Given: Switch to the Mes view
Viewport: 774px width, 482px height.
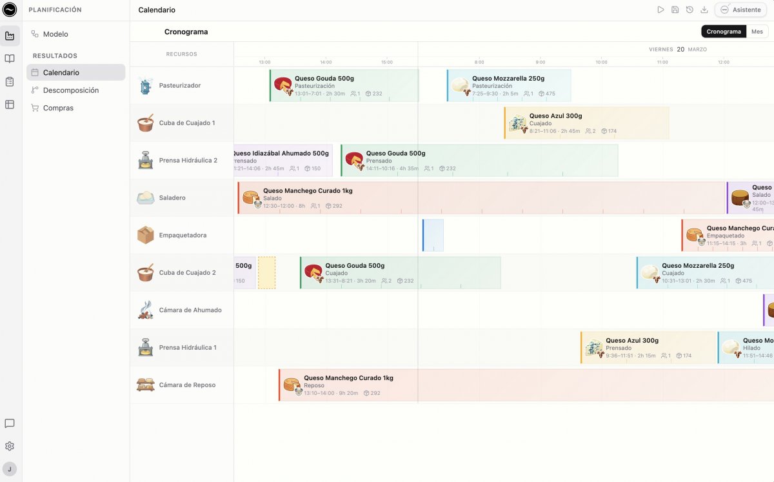Looking at the screenshot, I should pos(757,32).
